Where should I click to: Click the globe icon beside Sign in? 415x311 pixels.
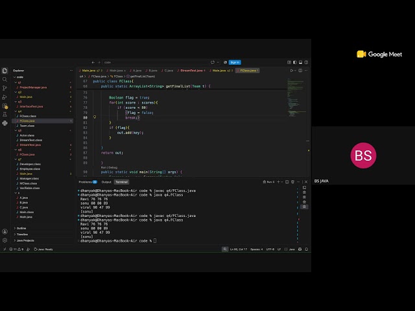225,62
